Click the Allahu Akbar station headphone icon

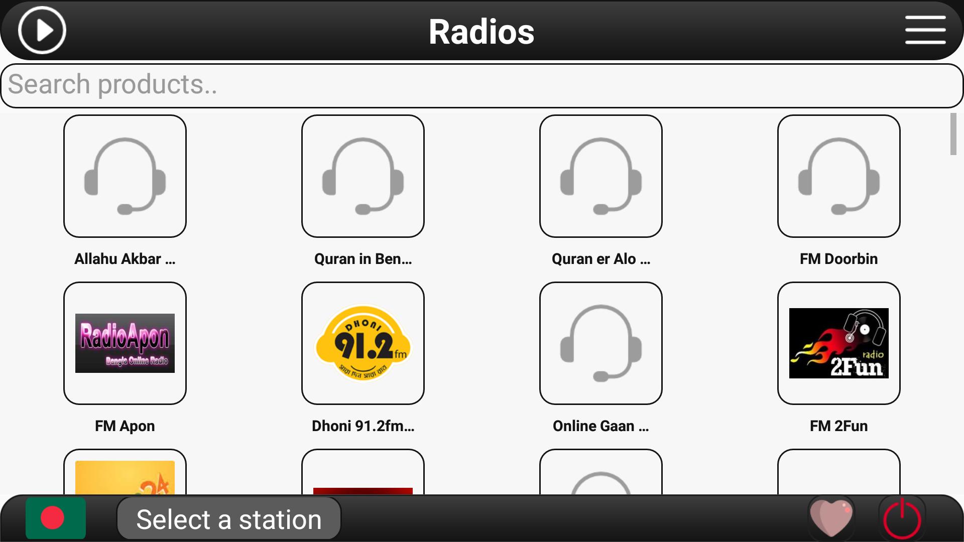click(125, 175)
